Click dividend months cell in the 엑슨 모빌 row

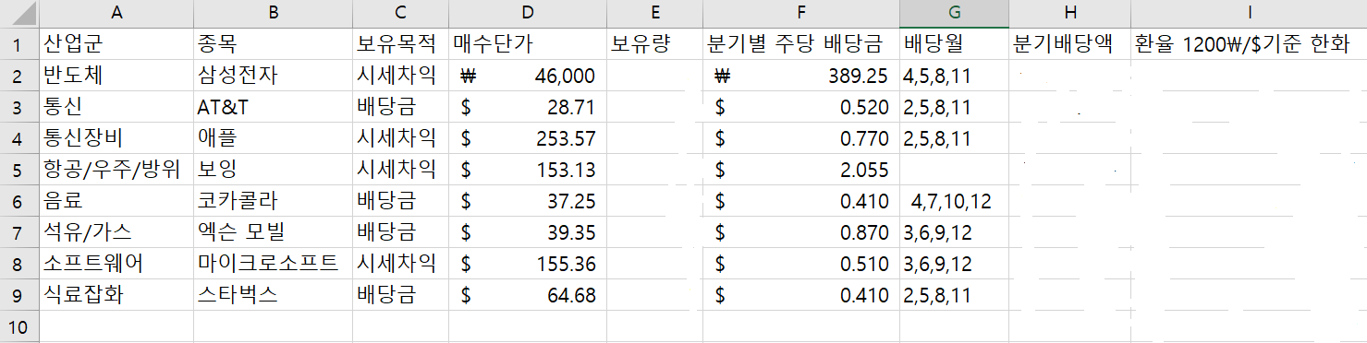(954, 231)
